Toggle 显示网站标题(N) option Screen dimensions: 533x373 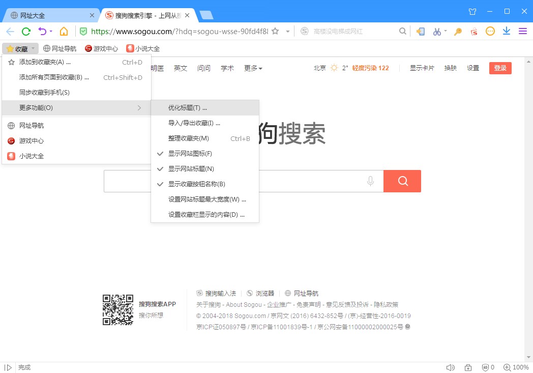pos(205,169)
